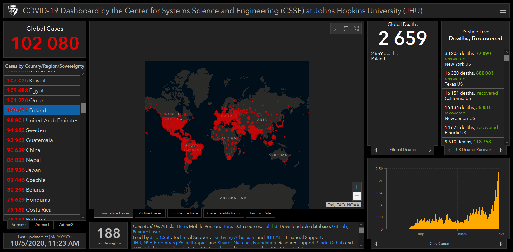Select Florida US deaths row
513x252 pixels.
[x=473, y=130]
